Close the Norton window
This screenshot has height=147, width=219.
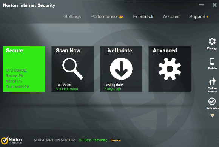click(214, 5)
